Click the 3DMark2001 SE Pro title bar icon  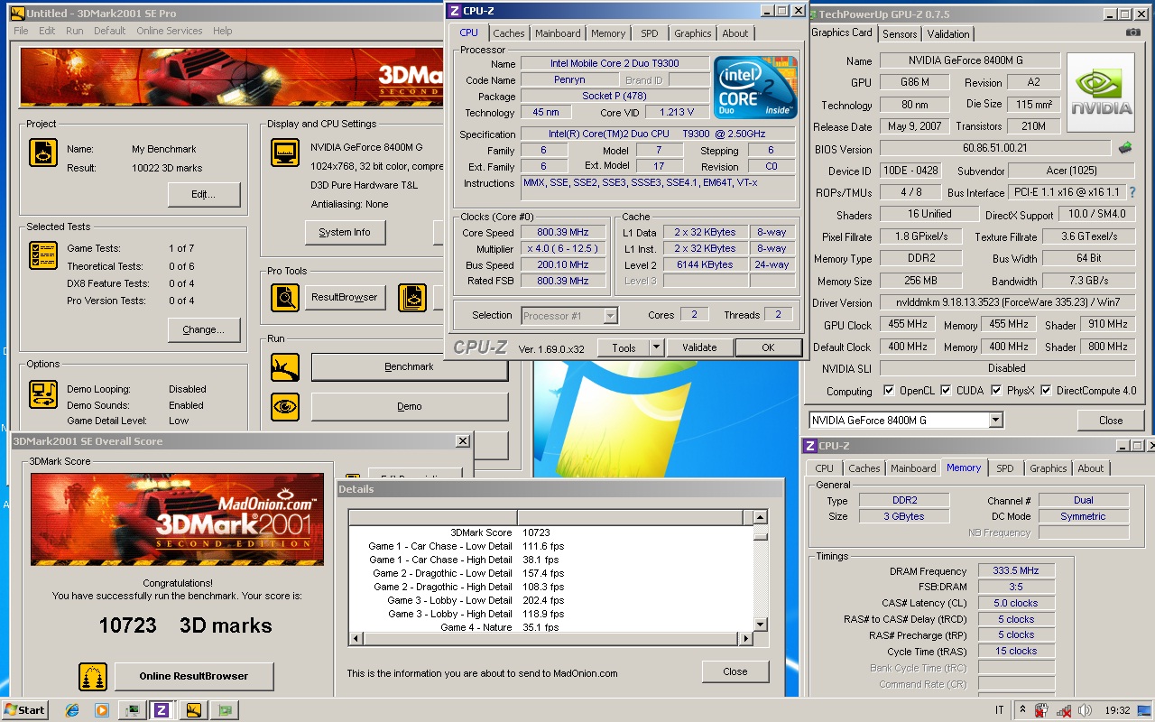[x=17, y=14]
